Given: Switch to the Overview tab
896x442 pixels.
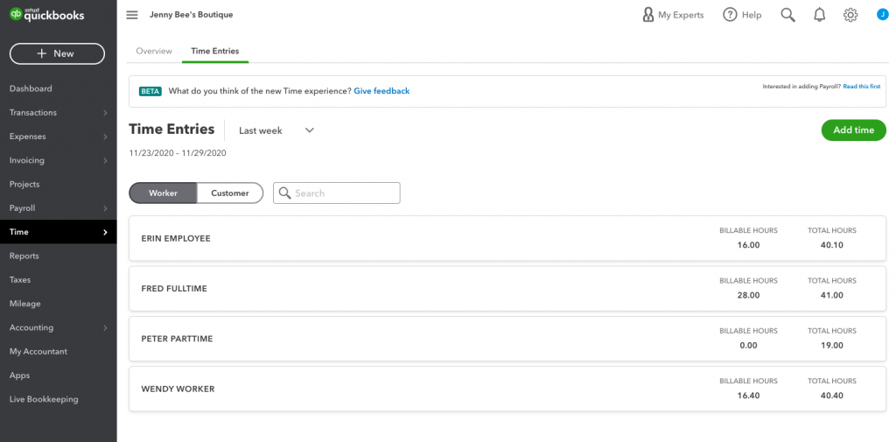Looking at the screenshot, I should tap(154, 51).
